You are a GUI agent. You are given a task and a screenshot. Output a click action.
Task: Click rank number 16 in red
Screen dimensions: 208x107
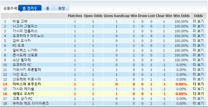(x=5, y=94)
